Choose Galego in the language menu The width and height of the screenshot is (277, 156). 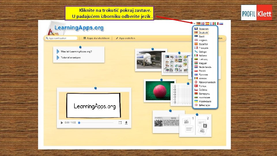pos(201,52)
